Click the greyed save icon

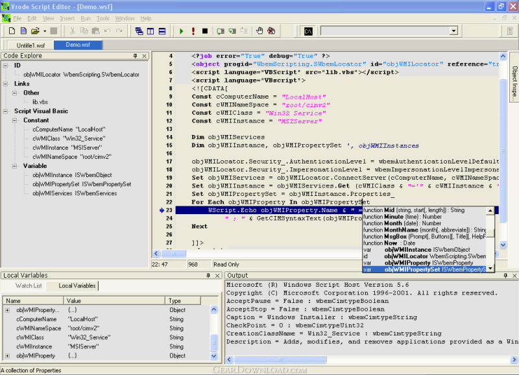coord(54,31)
